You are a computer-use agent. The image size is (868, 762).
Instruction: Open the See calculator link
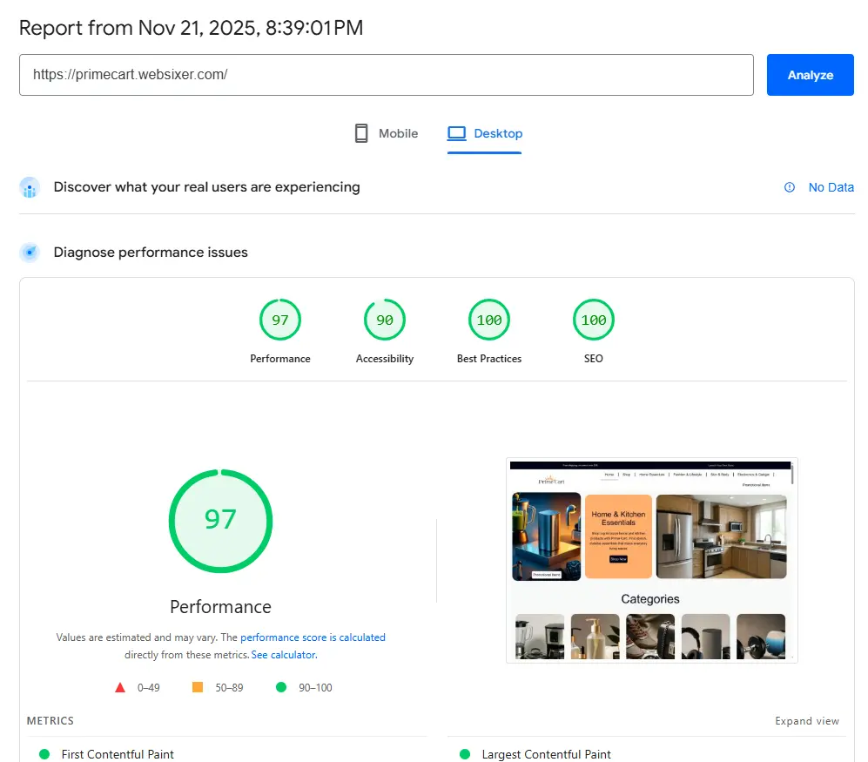pyautogui.click(x=283, y=655)
